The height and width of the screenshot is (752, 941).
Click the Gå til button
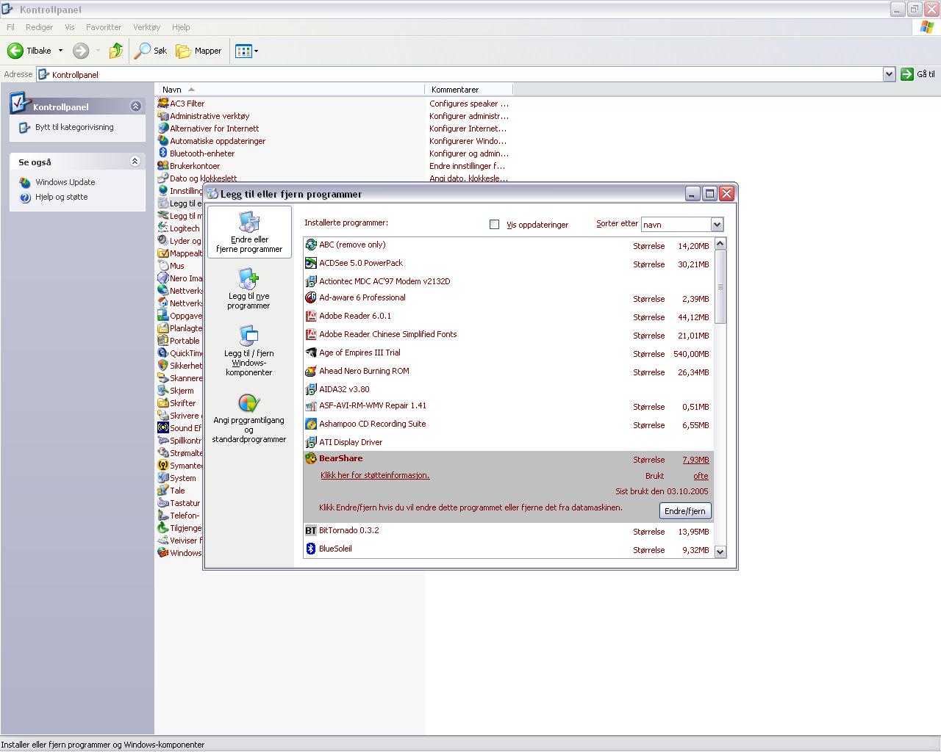click(918, 74)
